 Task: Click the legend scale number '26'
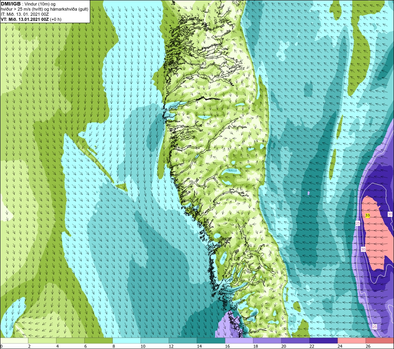pos(368,347)
